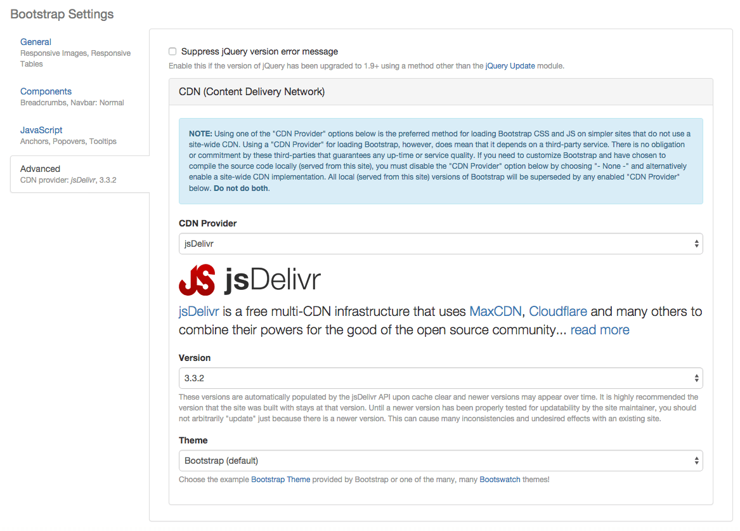Open the Theme dropdown showing Bootstrap (default)
Viewport: 740px width, 531px height.
441,461
